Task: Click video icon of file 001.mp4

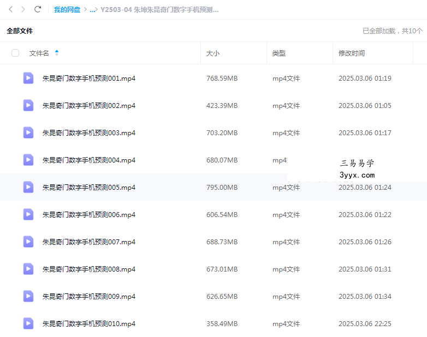Action: 28,78
